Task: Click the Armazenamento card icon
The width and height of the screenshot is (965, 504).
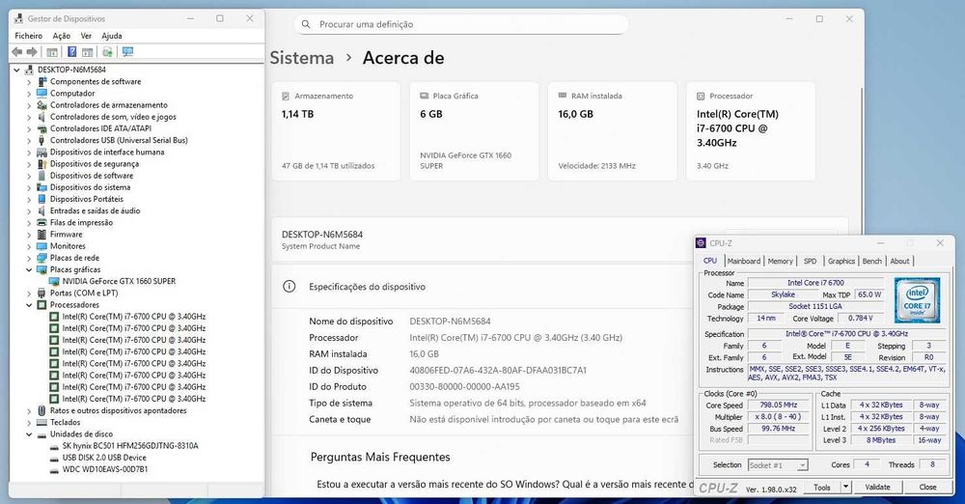Action: pos(286,97)
